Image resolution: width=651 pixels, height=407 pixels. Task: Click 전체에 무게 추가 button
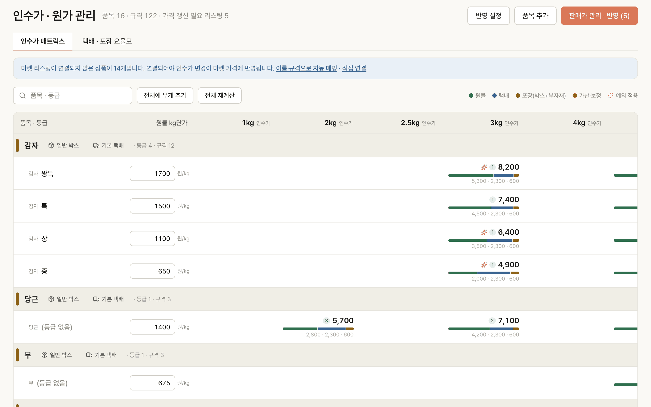(165, 96)
